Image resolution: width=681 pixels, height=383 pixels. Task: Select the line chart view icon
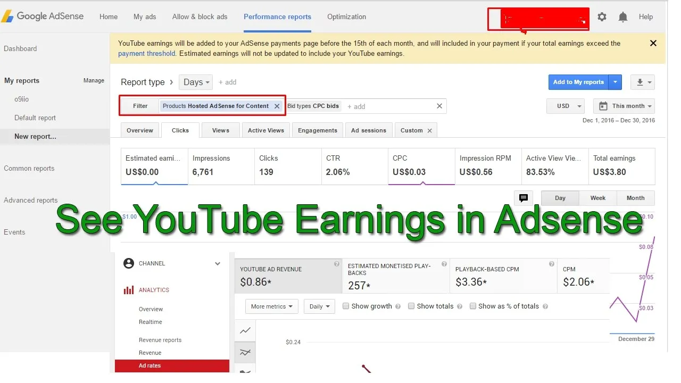245,330
